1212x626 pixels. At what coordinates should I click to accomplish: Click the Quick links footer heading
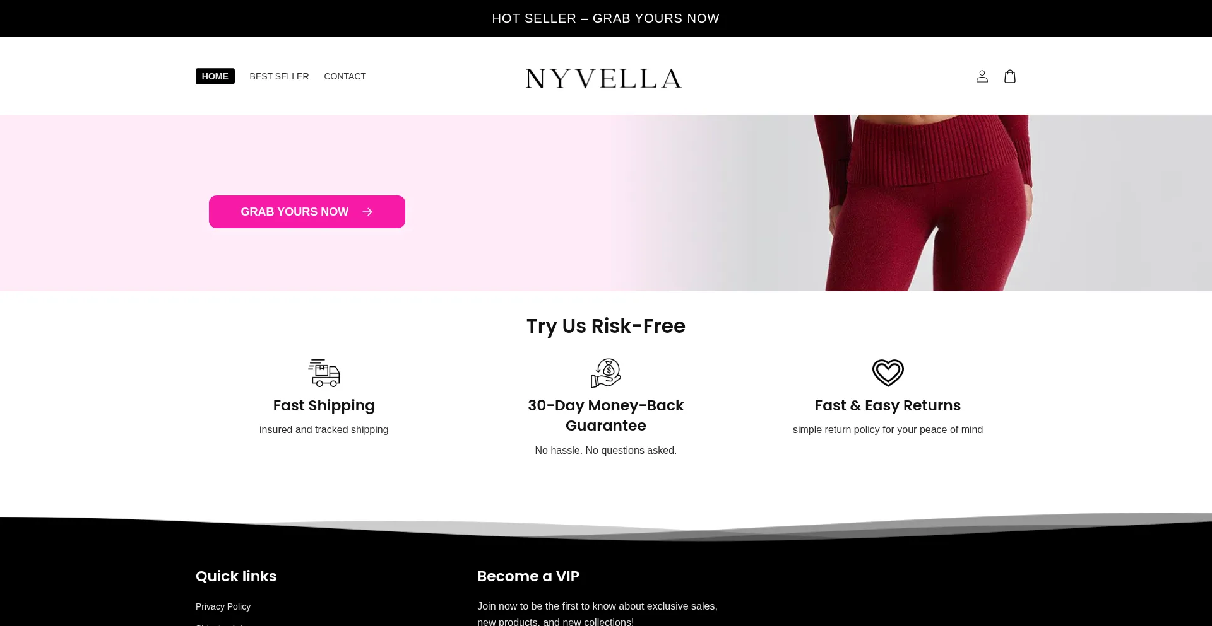coord(236,576)
